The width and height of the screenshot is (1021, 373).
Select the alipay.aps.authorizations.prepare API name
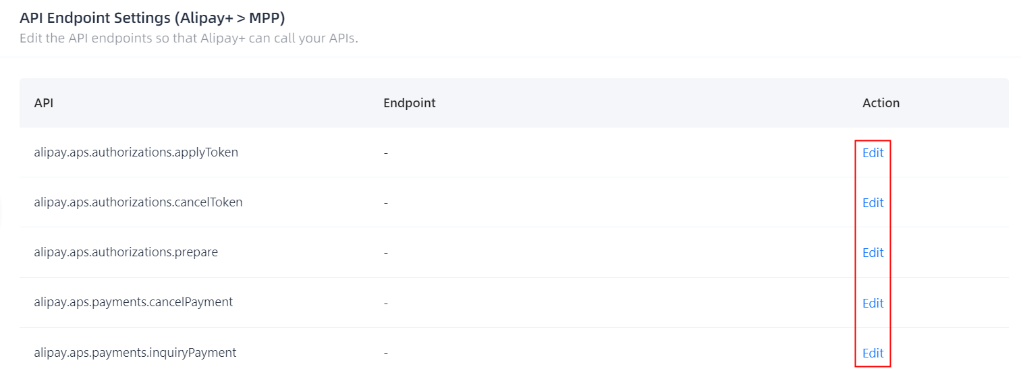[x=126, y=252]
